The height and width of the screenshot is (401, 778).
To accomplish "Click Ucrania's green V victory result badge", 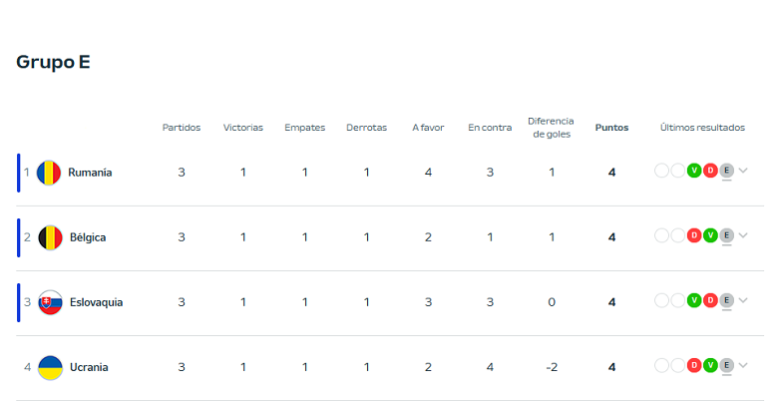I will click(710, 365).
